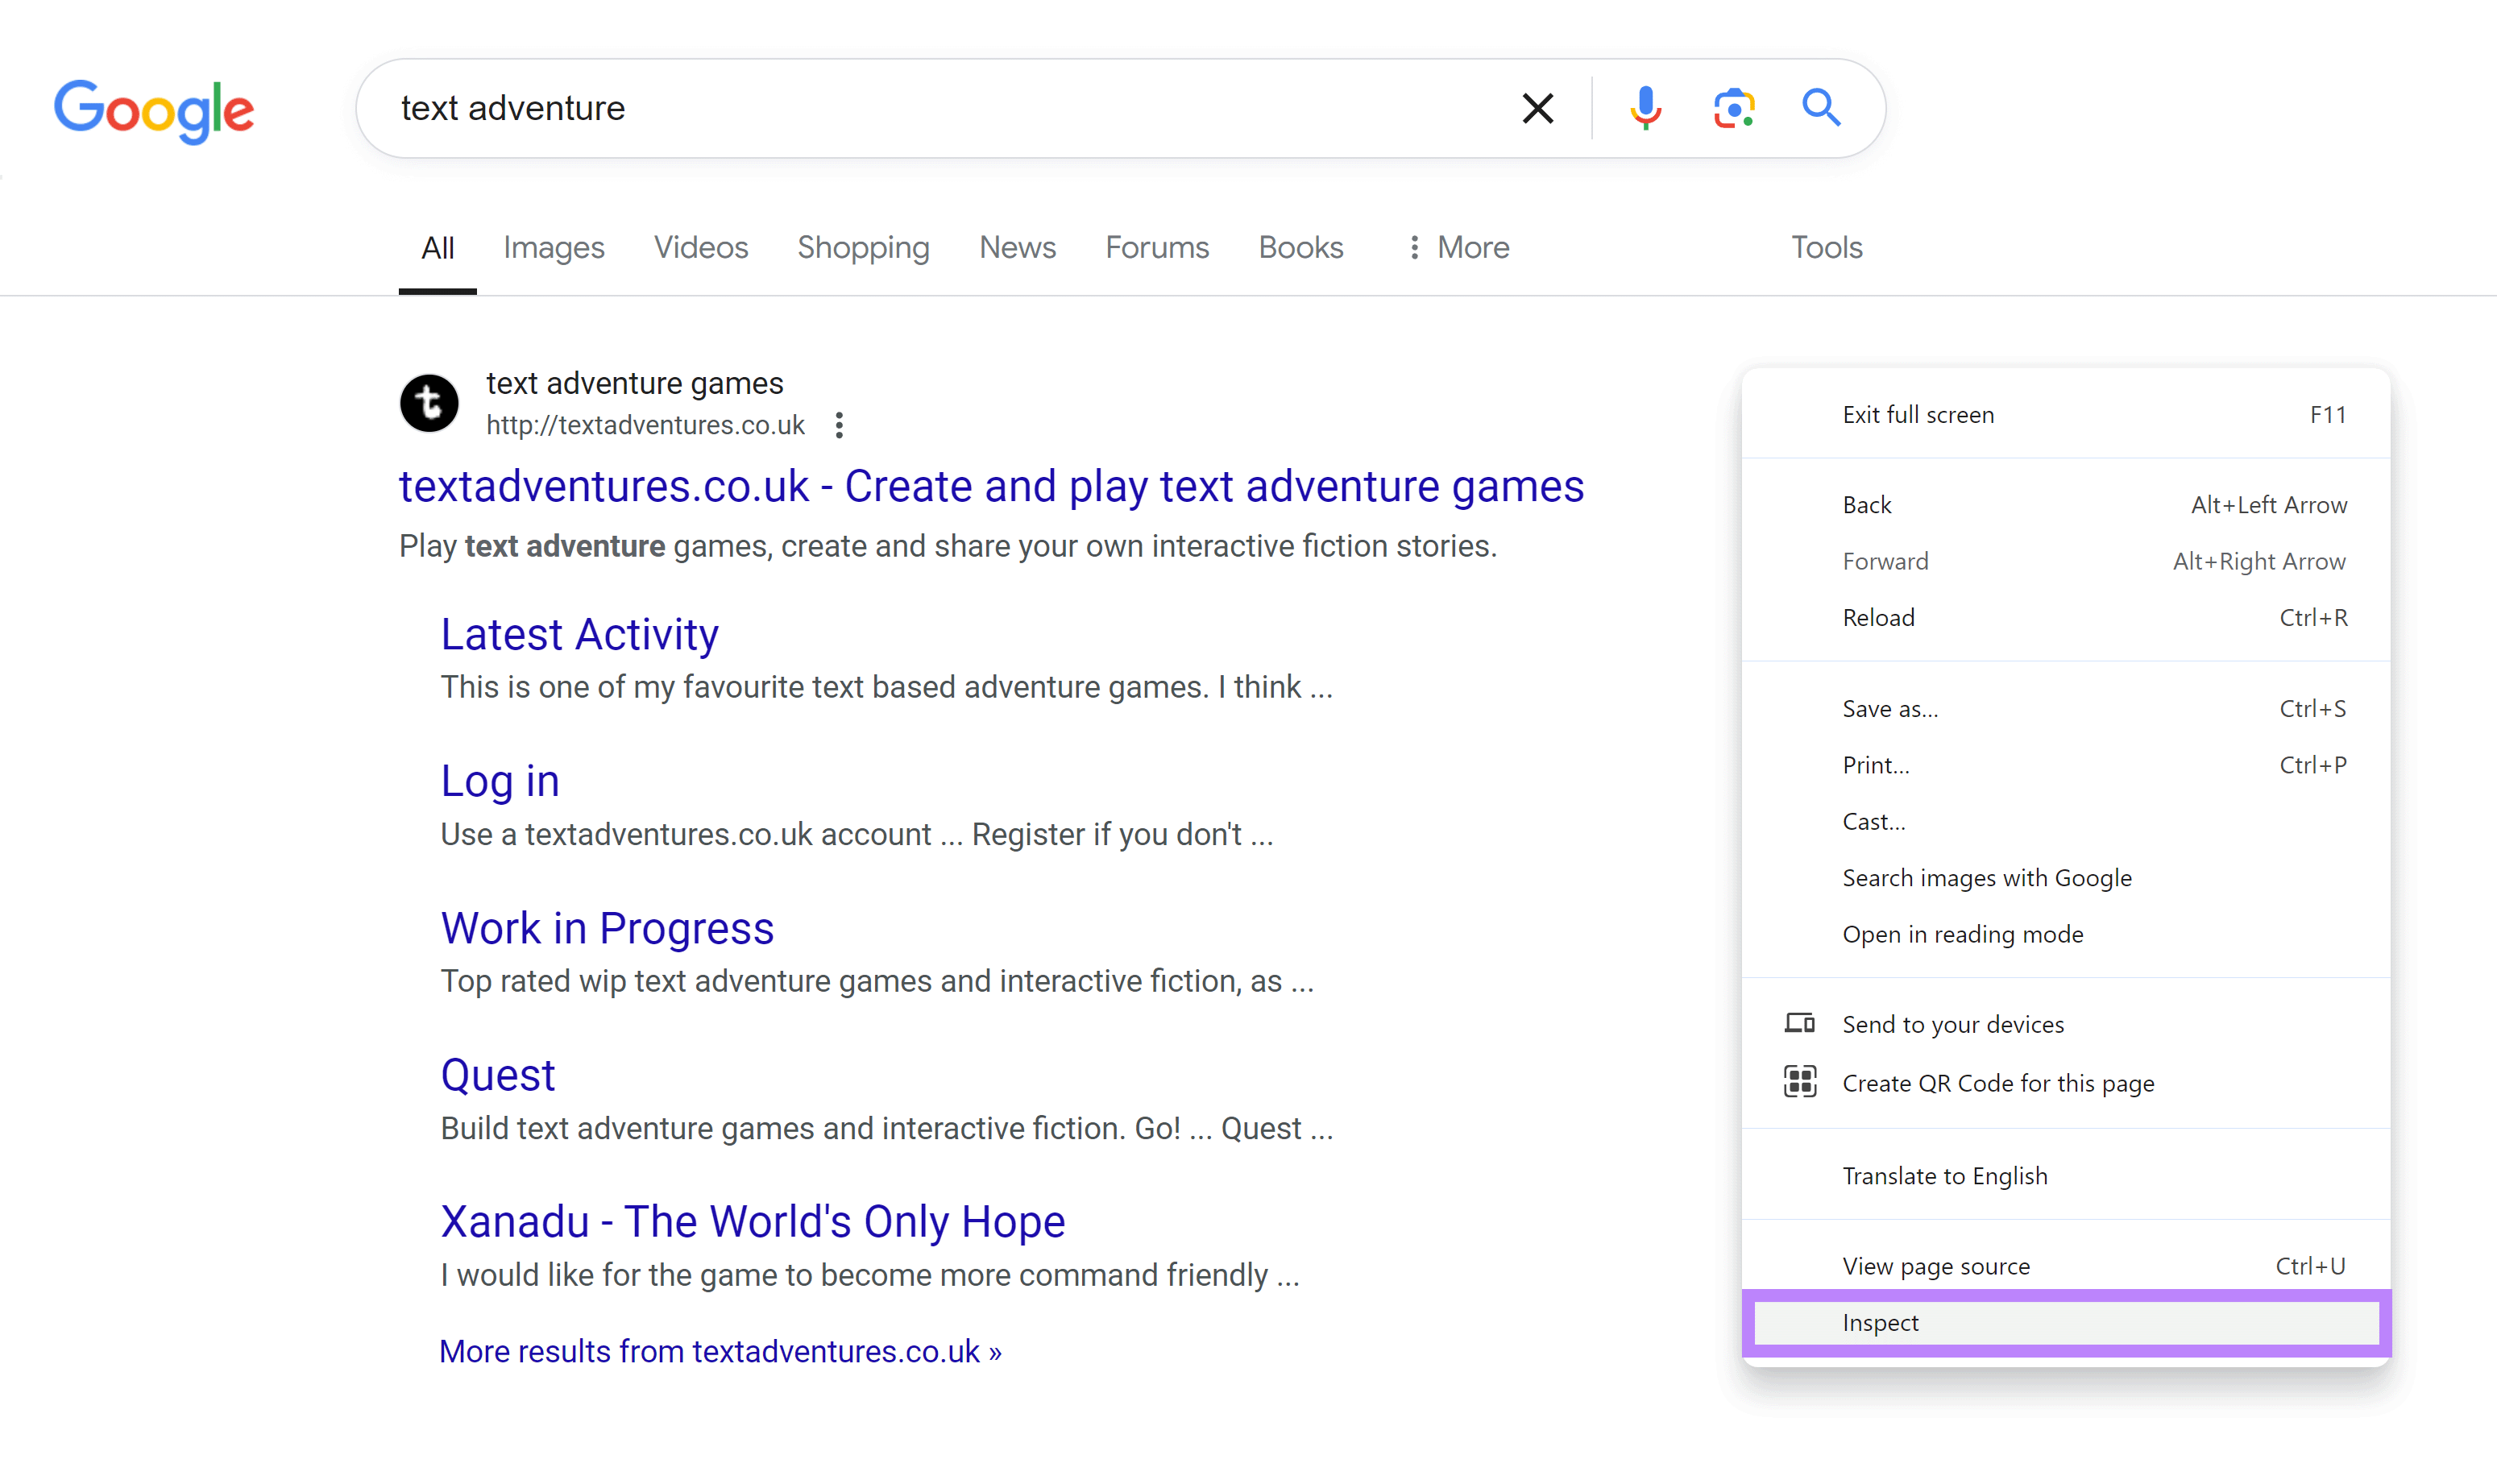This screenshot has height=1484, width=2497.
Task: Open the Xanadu - The World's Only Hope result
Action: (752, 1220)
